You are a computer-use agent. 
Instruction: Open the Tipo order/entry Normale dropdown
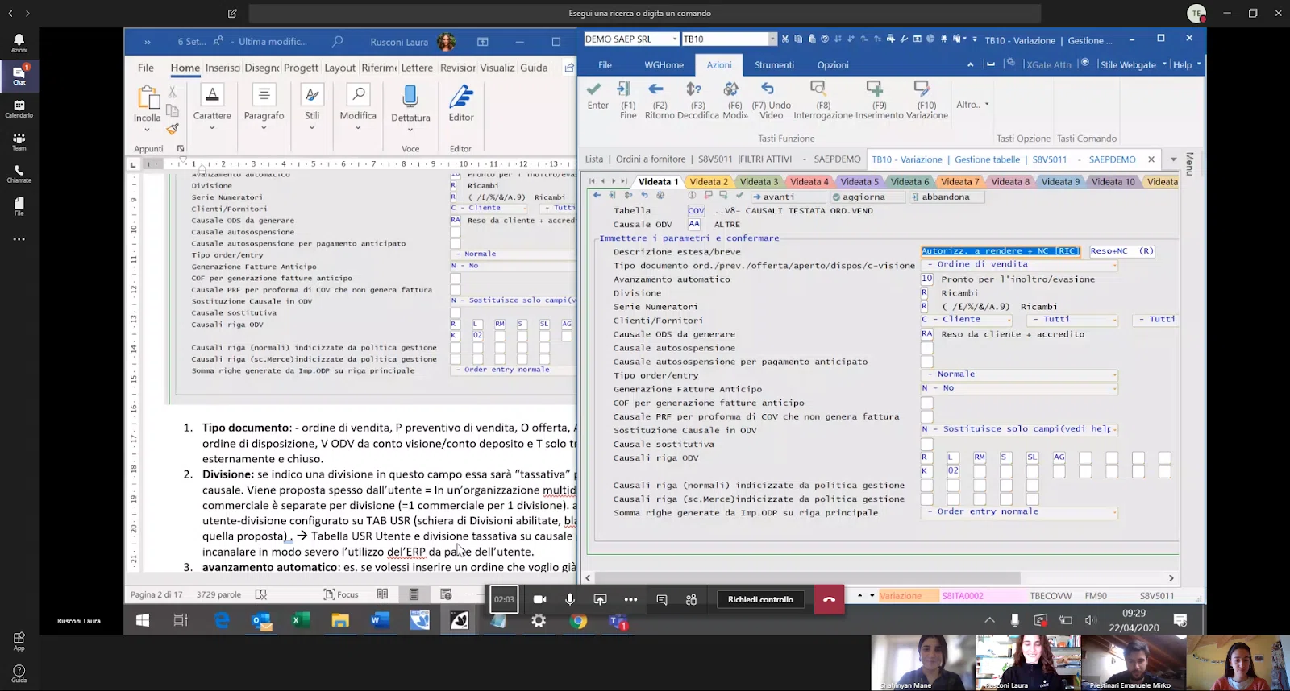1020,374
